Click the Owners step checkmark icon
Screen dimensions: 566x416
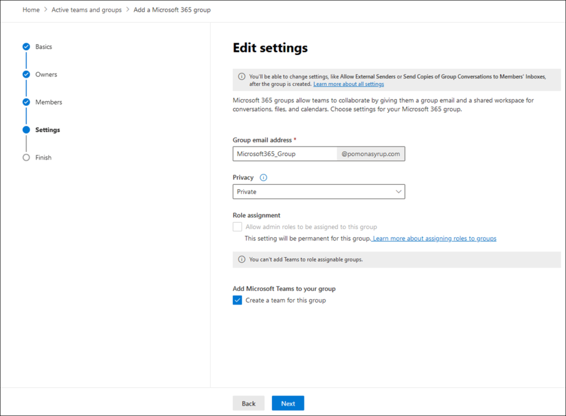click(27, 74)
